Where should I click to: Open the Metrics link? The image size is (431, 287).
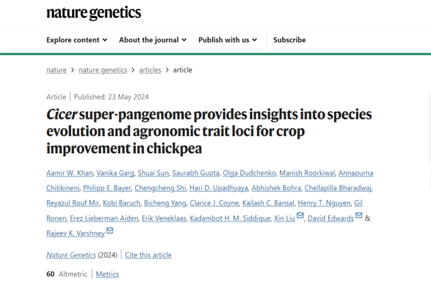point(107,274)
